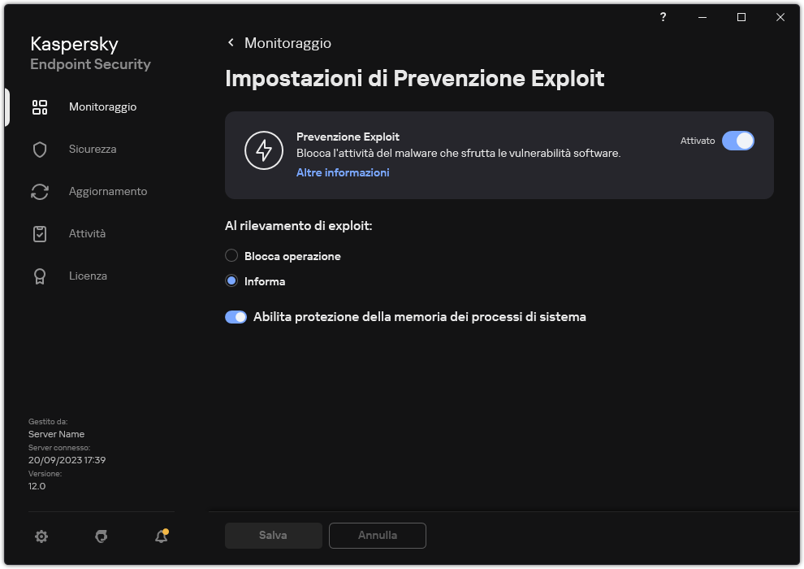Open the help question mark
This screenshot has height=569, width=804.
(x=662, y=17)
